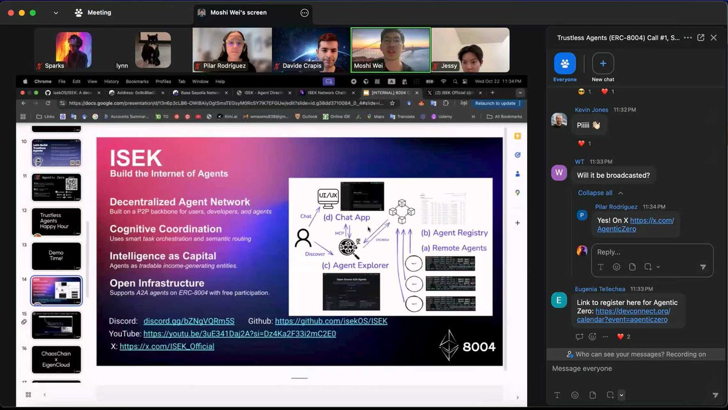Viewport: 728px width, 410px height.
Task: Open slides grid view icon
Action: (x=28, y=395)
